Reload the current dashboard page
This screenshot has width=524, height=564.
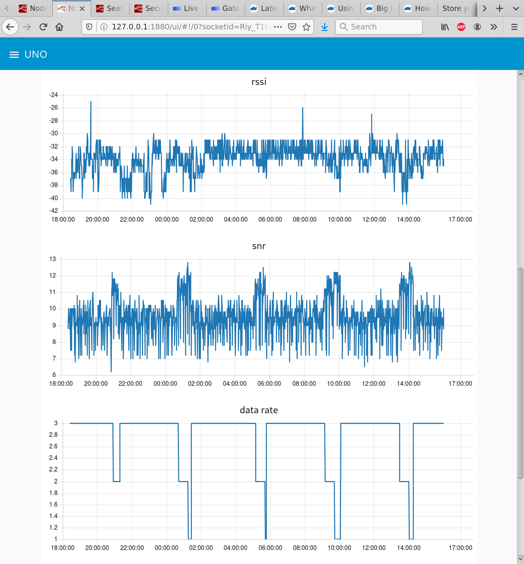coord(43,27)
